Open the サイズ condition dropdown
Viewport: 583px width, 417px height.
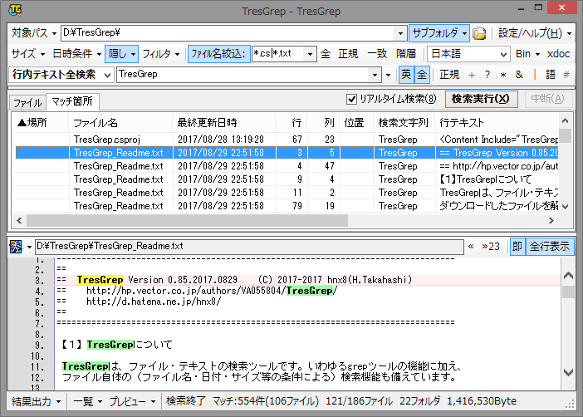point(28,54)
